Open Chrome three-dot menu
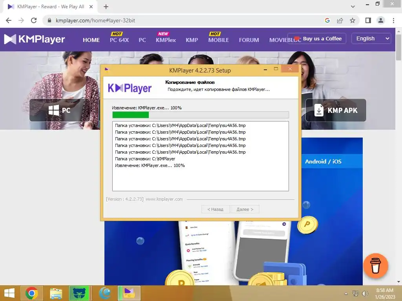Screen dimensions: 402x301 [x=393, y=20]
